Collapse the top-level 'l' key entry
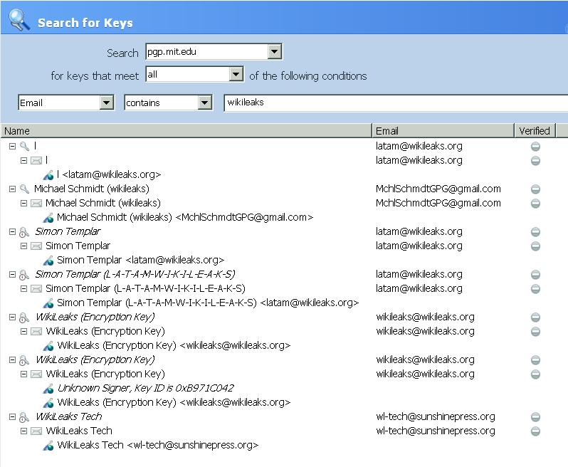This screenshot has width=568, height=467. pyautogui.click(x=12, y=146)
